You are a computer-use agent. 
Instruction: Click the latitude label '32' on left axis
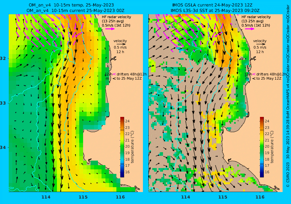tap(3, 58)
